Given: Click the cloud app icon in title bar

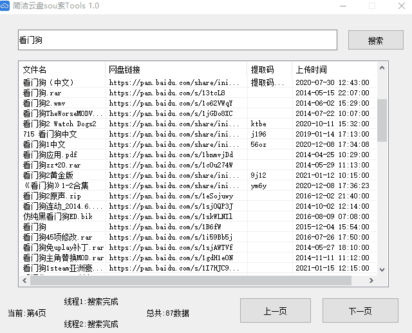Looking at the screenshot, I should click(x=5, y=6).
